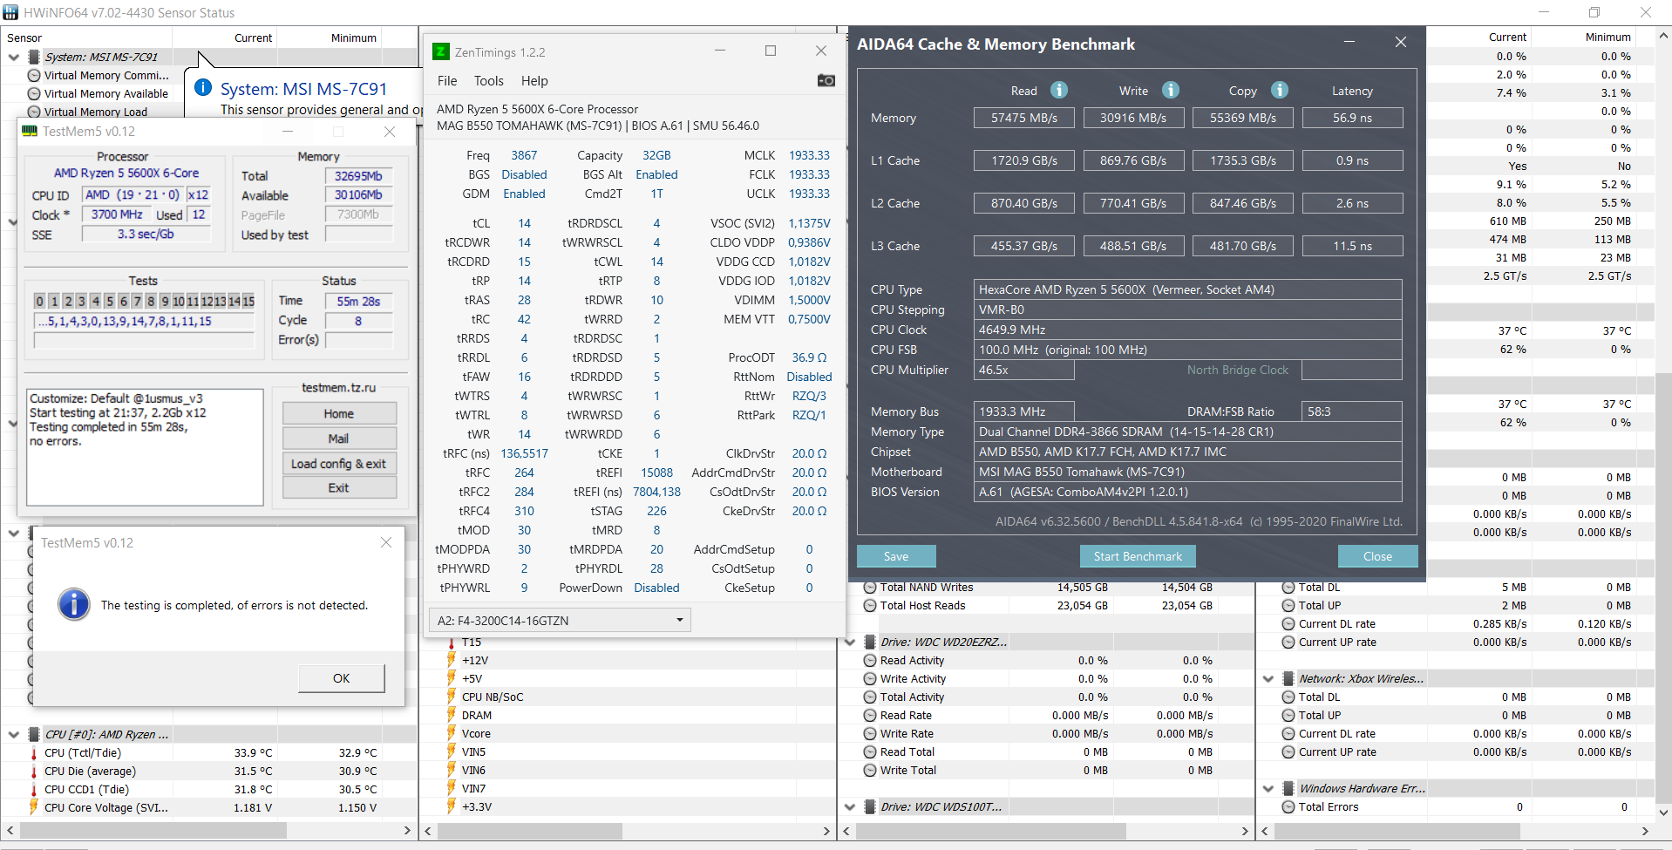Viewport: 1672px width, 850px height.
Task: Click the drive sensor panel's horizontal scrollbar thumb
Action: pos(991,831)
